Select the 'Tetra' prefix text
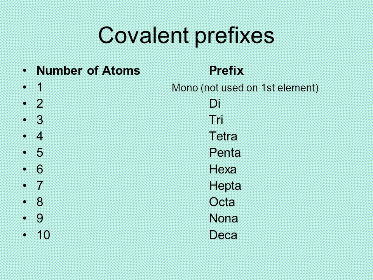This screenshot has height=280, width=373. pyautogui.click(x=223, y=136)
